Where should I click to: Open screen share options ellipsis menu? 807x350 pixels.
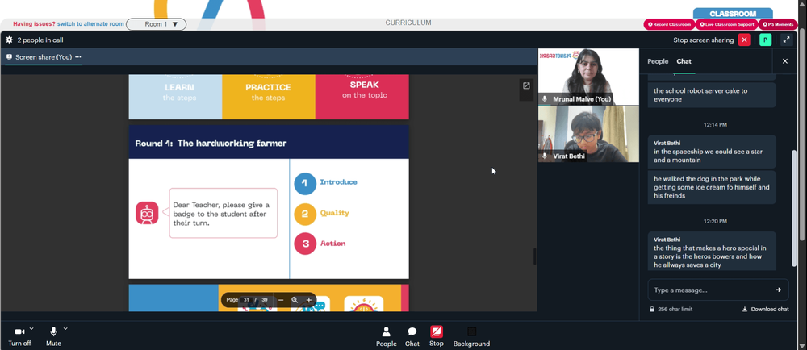pos(78,57)
